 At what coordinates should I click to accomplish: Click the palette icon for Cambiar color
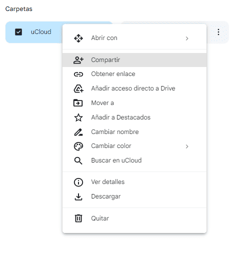click(x=78, y=146)
